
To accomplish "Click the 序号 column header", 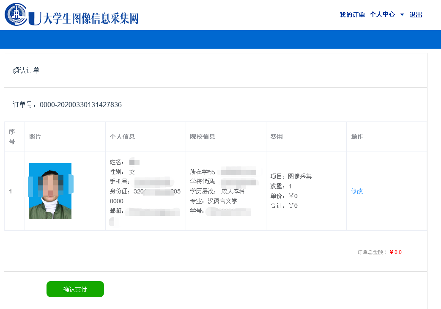I will 12,137.
